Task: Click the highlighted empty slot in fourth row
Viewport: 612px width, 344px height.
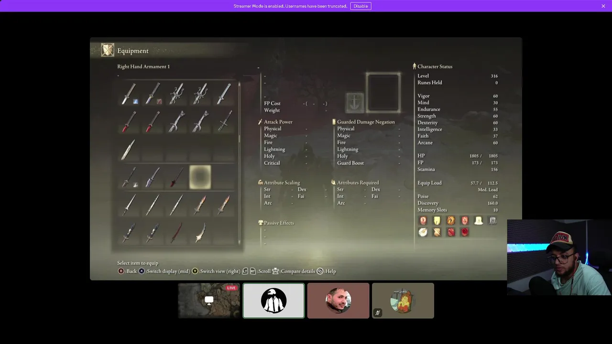Action: pyautogui.click(x=200, y=177)
